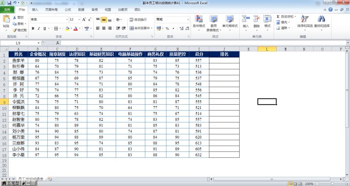This screenshot has height=186, width=350.
Task: Click the phonetic guide (文) icon
Action: tap(87, 29)
